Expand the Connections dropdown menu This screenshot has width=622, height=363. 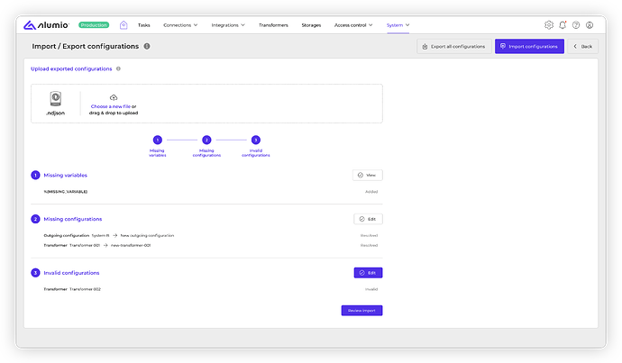(180, 25)
